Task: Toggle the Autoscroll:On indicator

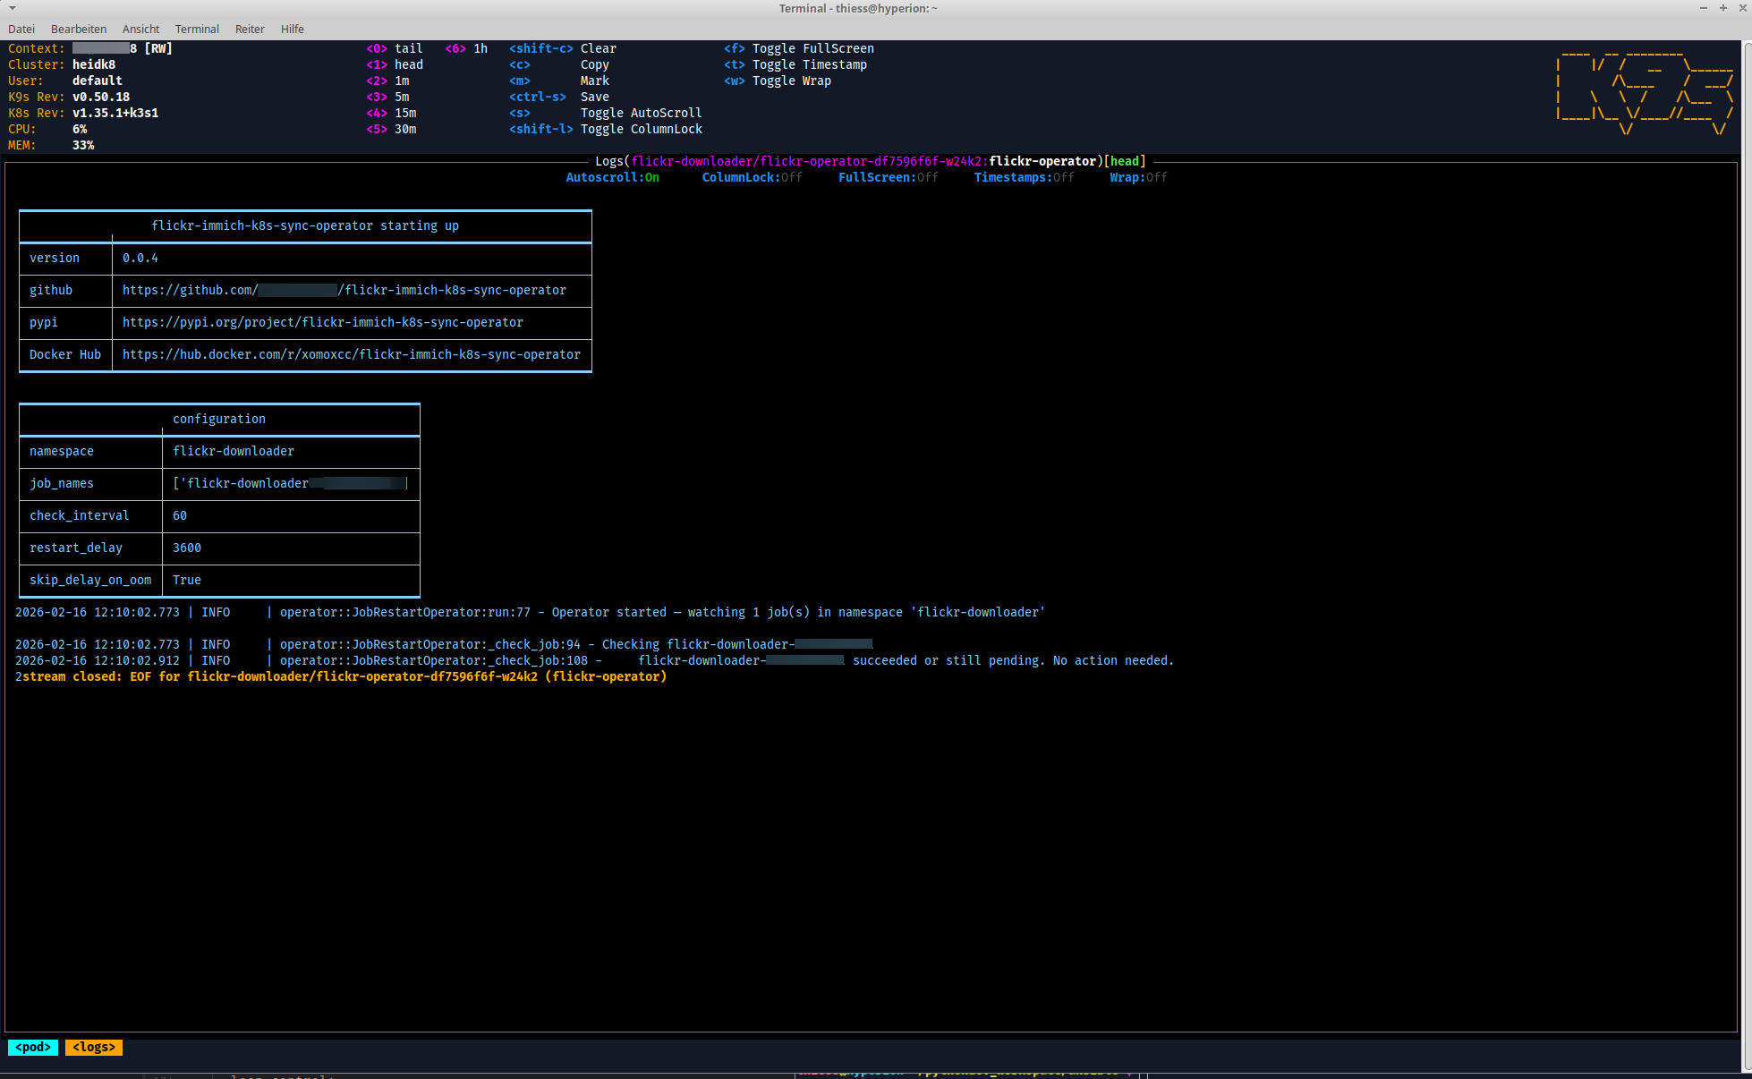Action: tap(612, 177)
